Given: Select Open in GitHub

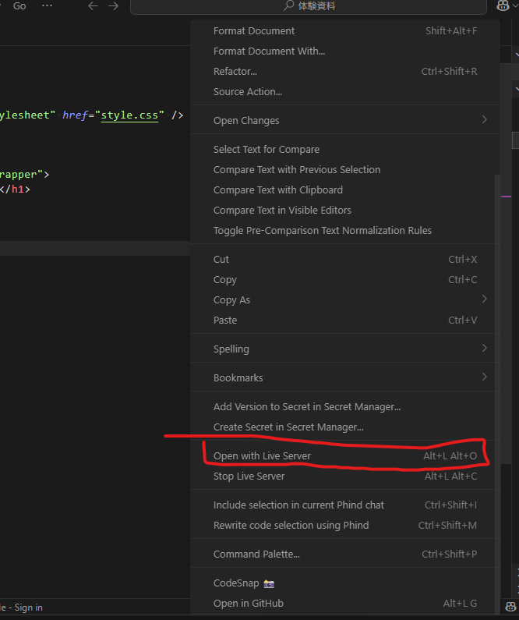Looking at the screenshot, I should coord(345,604).
